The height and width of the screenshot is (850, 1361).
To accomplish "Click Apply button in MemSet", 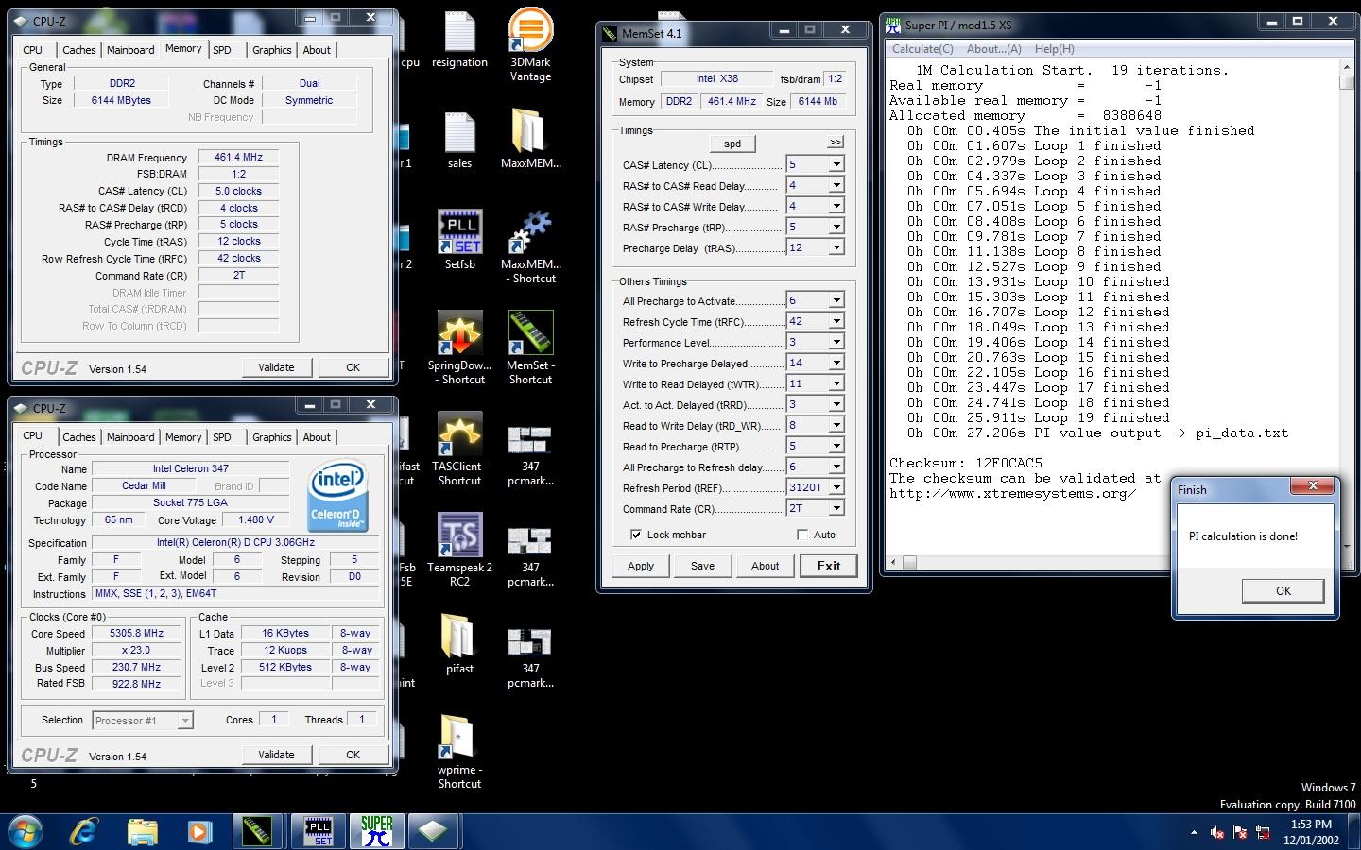I will 641,566.
